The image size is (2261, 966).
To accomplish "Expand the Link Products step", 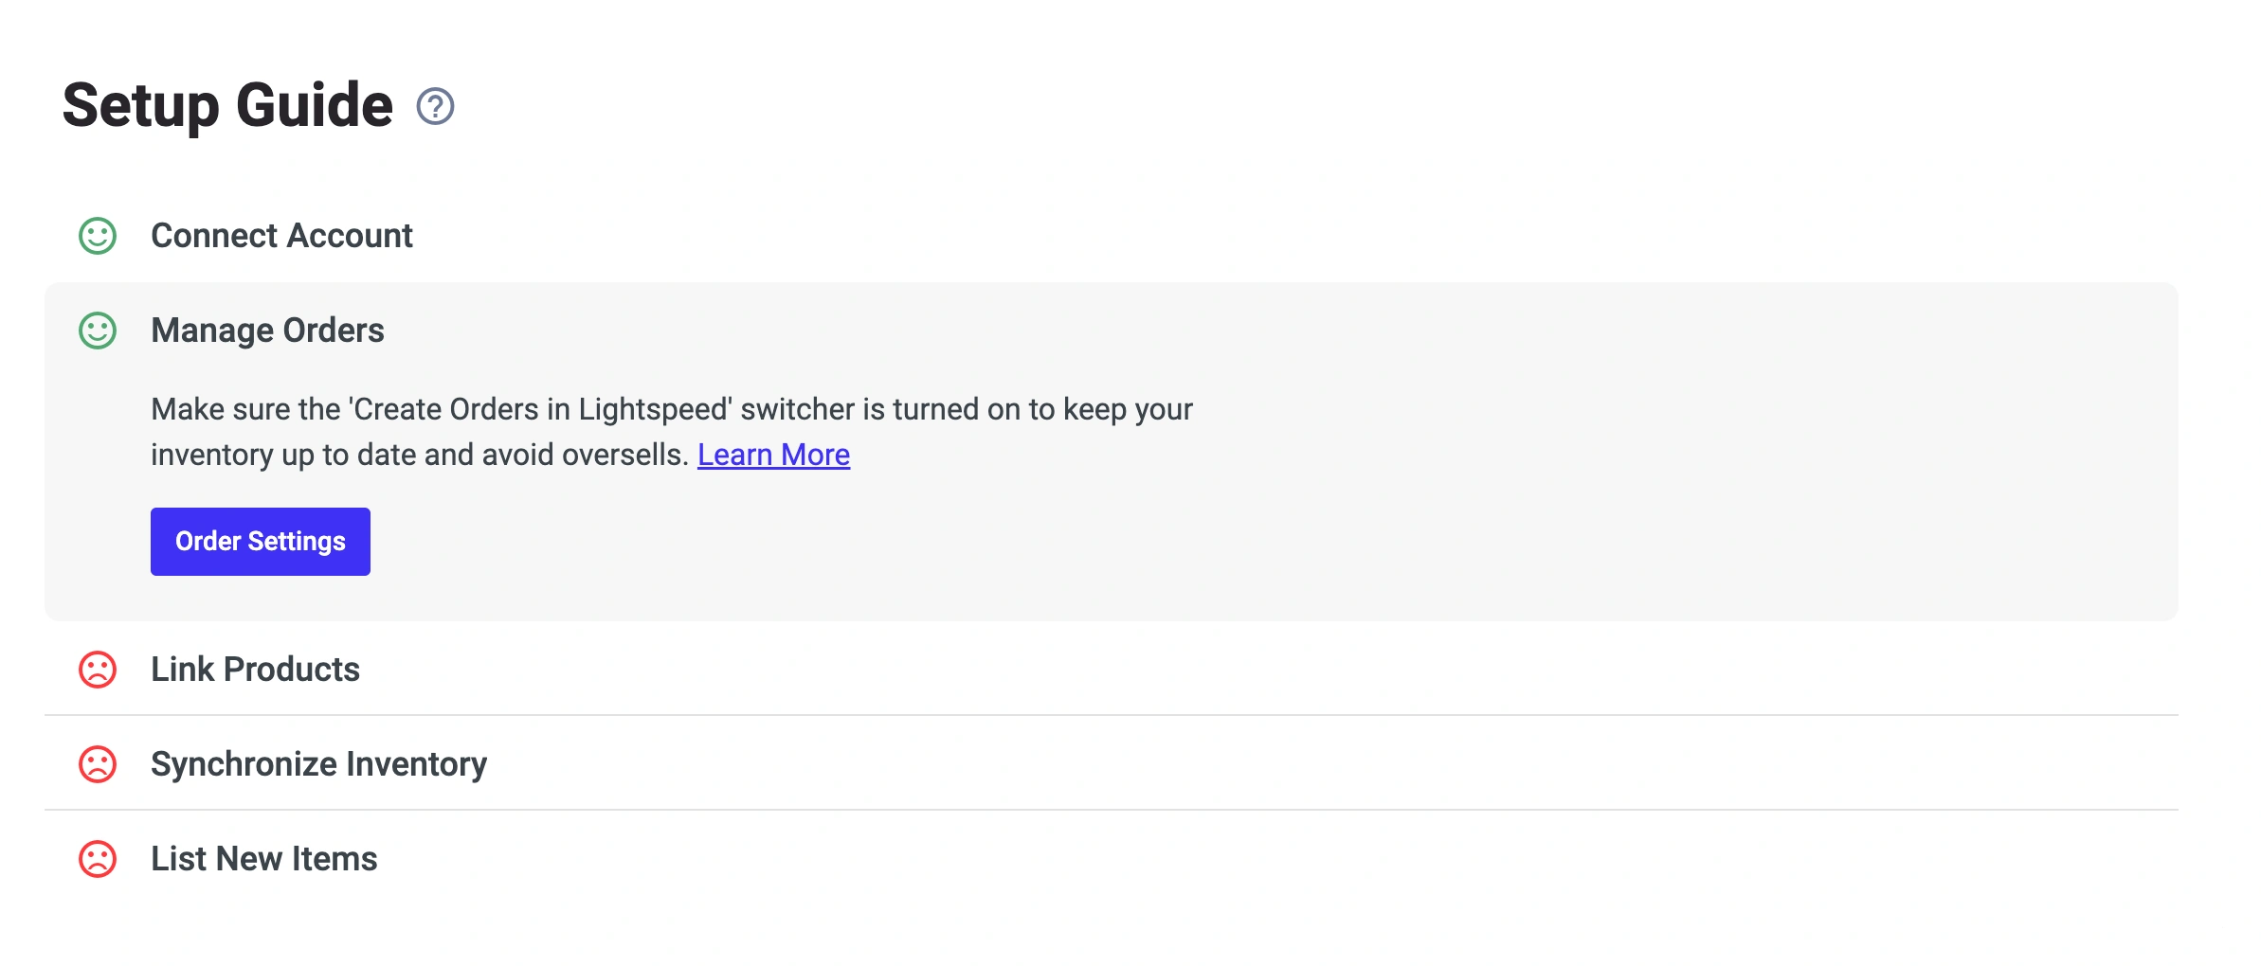I will (255, 670).
